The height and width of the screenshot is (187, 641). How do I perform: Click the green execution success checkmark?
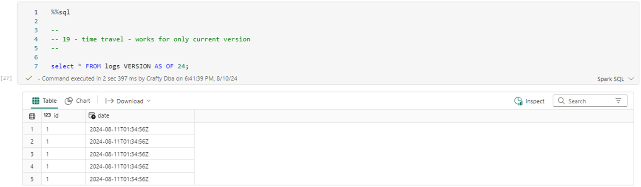click(29, 78)
